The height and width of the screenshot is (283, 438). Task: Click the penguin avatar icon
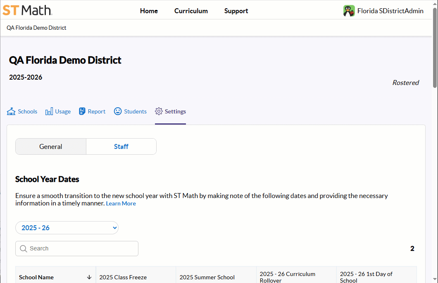[349, 10]
